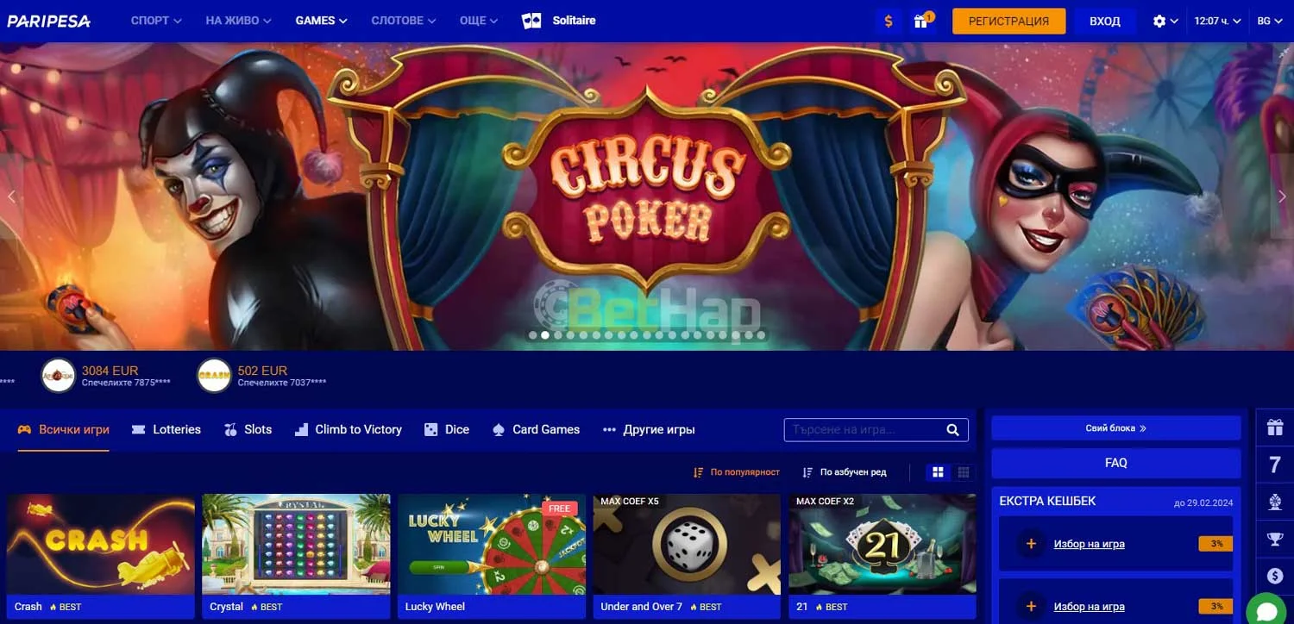This screenshot has width=1294, height=624.
Task: Open the Card Games section
Action: 536,428
